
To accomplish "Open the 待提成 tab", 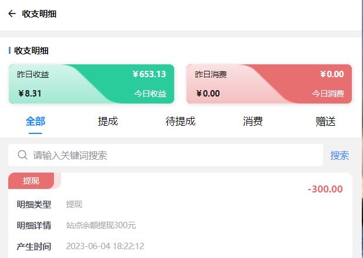I will (x=180, y=122).
